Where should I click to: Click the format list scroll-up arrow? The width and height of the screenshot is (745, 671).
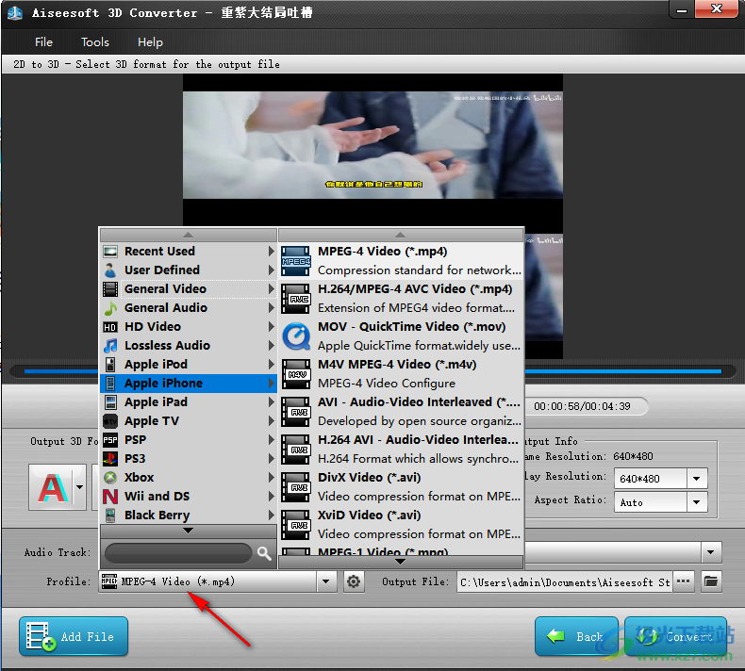(x=401, y=235)
